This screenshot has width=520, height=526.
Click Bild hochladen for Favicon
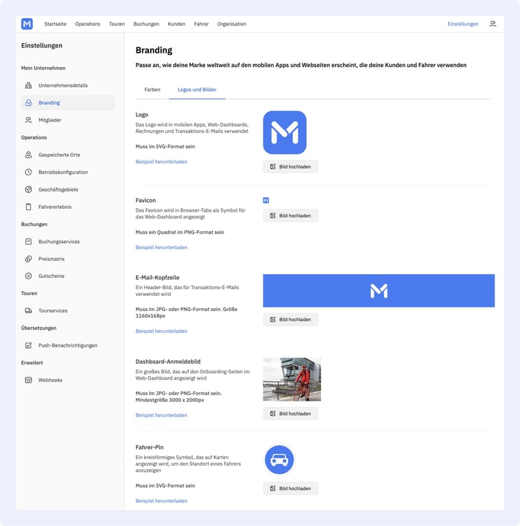[291, 215]
